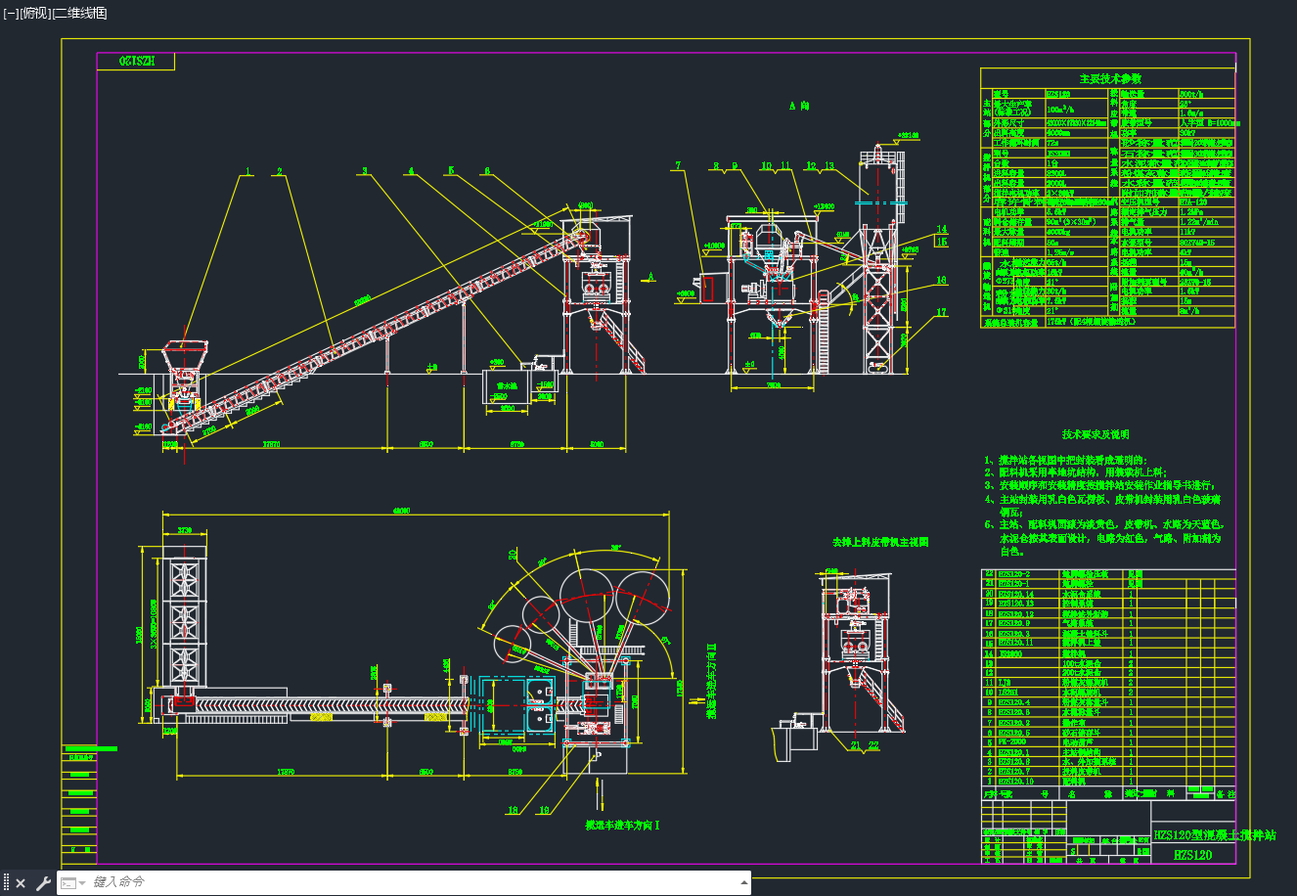The height and width of the screenshot is (896, 1297).
Task: Open the [-] viewport controls menu
Action: point(11,13)
